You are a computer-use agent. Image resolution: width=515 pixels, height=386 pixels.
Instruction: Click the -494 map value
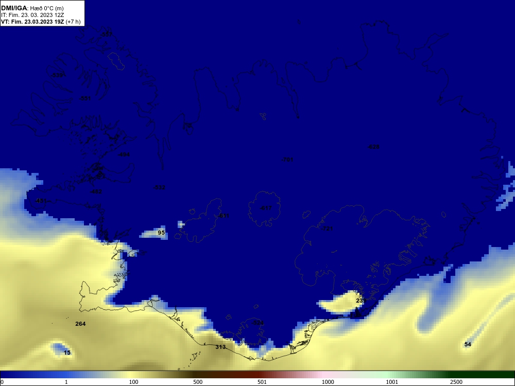124,154
